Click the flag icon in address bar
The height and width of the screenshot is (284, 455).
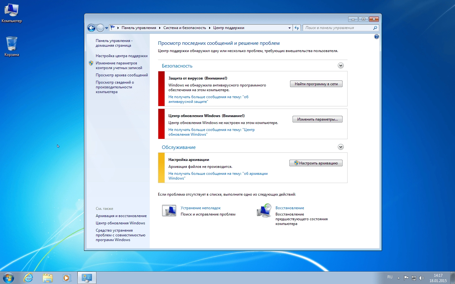tap(112, 28)
